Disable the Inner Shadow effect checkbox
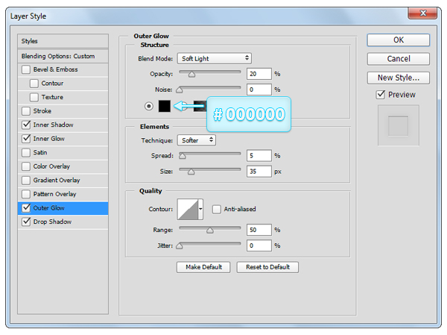The image size is (447, 335). pyautogui.click(x=27, y=125)
